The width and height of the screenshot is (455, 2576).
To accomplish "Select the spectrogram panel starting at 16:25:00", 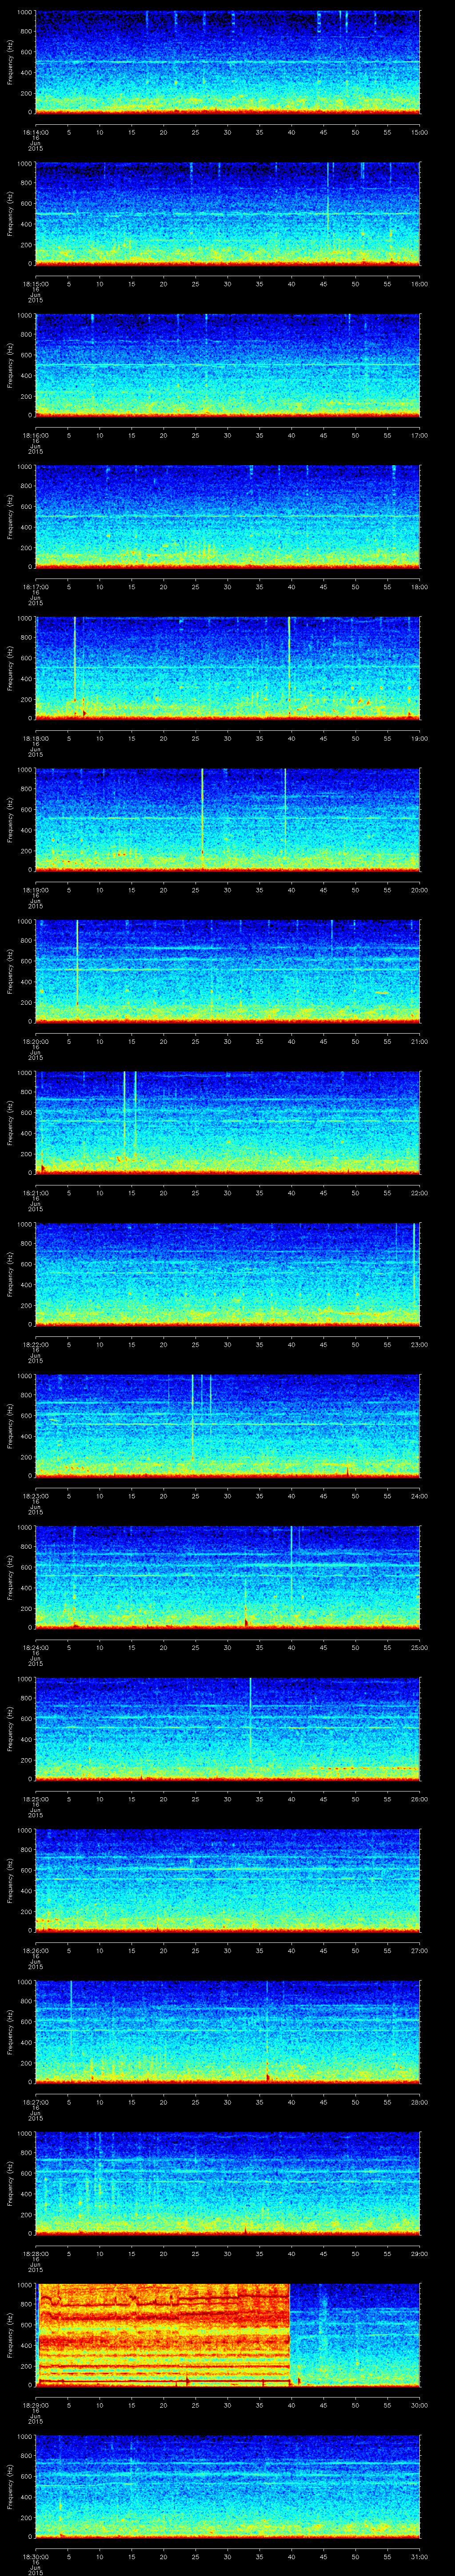I will 227,1729.
